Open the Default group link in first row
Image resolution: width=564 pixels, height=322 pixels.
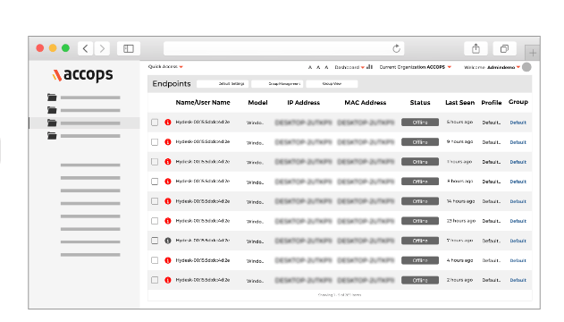pyautogui.click(x=518, y=123)
